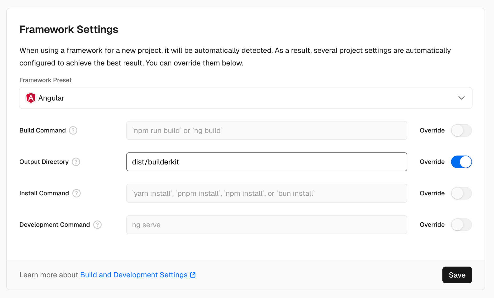This screenshot has width=494, height=298.
Task: Click the Install Command label
Action: [44, 193]
